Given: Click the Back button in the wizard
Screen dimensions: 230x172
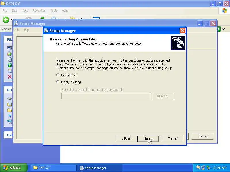Looking at the screenshot, I should coord(126,139).
